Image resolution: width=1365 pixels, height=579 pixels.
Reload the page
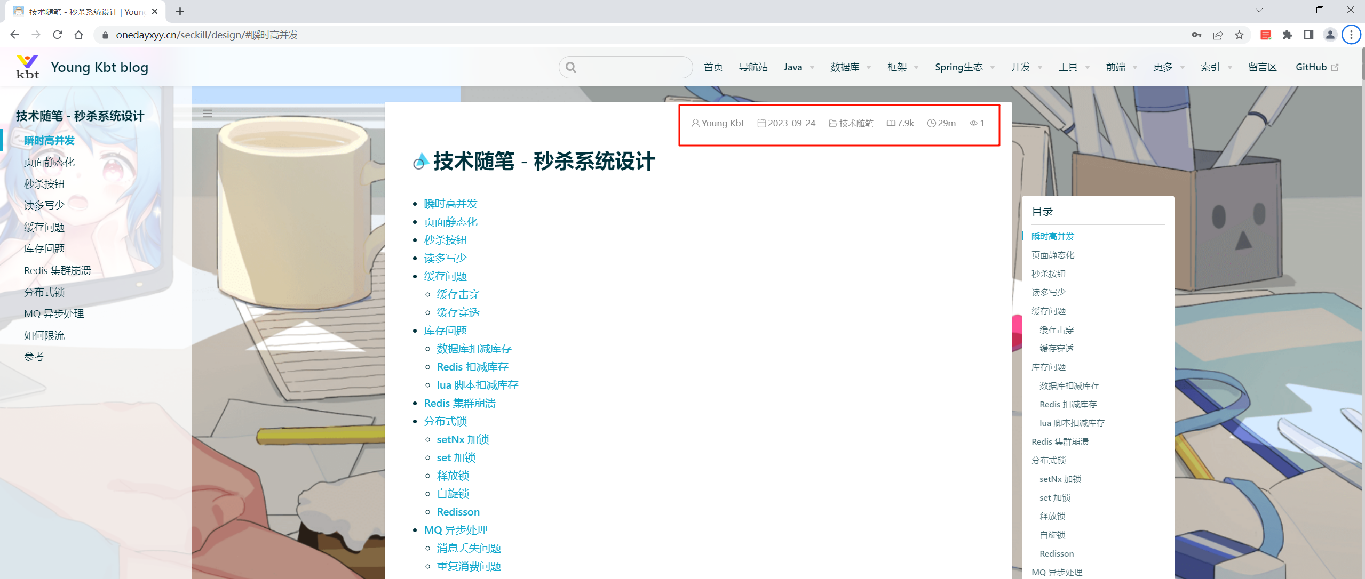[57, 35]
